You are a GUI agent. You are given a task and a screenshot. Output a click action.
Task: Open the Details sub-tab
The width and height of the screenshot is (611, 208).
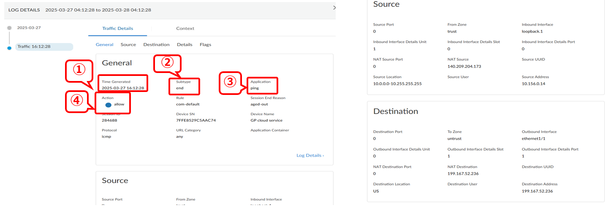[185, 45]
